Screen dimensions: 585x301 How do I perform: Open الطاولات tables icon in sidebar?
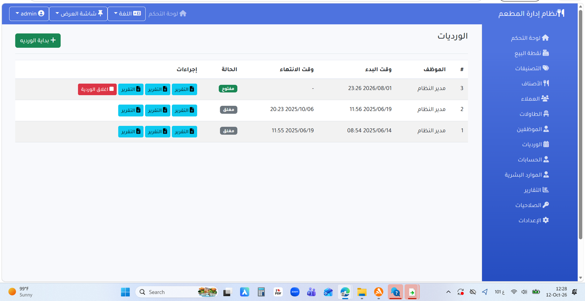click(546, 114)
